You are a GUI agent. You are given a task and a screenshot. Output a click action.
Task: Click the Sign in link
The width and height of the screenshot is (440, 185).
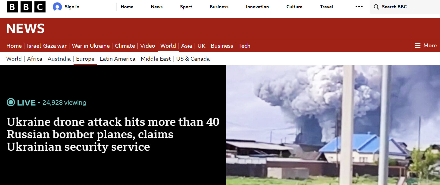pyautogui.click(x=72, y=7)
